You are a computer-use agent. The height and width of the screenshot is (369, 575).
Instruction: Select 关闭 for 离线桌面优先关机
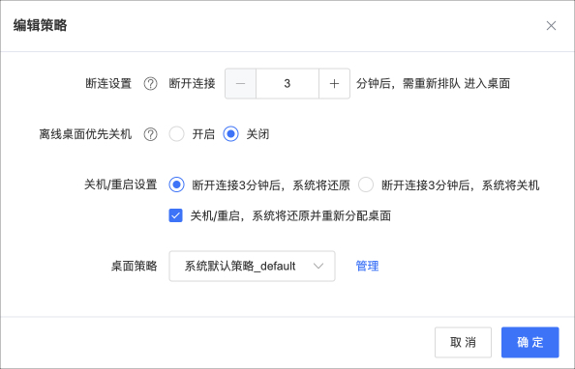tap(230, 134)
